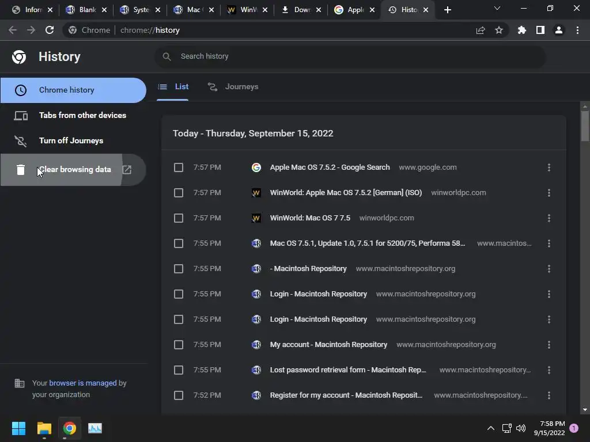Open the volume speaker tray icon
The height and width of the screenshot is (442, 590).
[521, 428]
